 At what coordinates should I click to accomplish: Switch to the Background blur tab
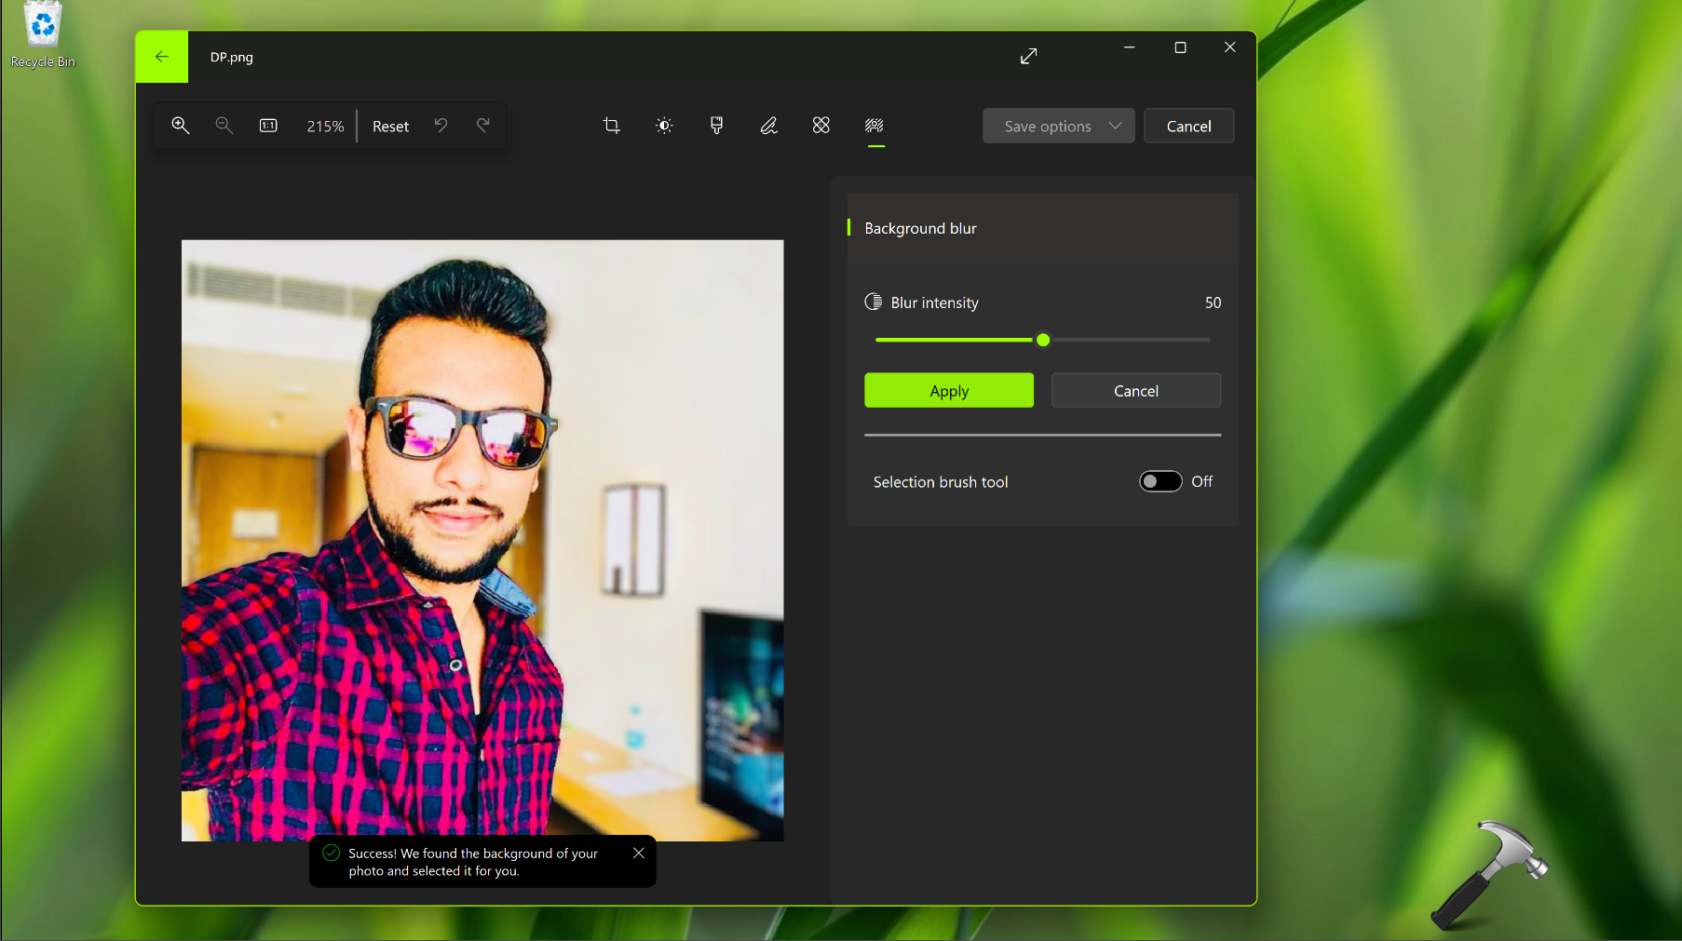pyautogui.click(x=874, y=125)
